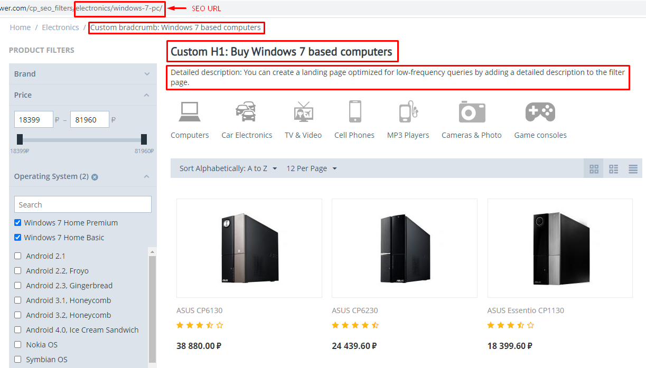Open the Sort Alphabetically: A to Z dropdown
Image resolution: width=646 pixels, height=368 pixels.
click(228, 168)
